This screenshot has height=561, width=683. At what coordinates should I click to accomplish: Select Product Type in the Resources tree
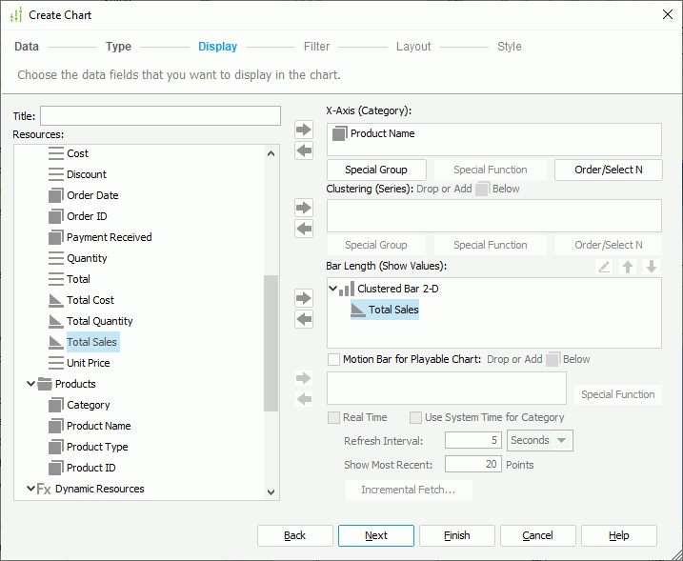[x=97, y=447]
